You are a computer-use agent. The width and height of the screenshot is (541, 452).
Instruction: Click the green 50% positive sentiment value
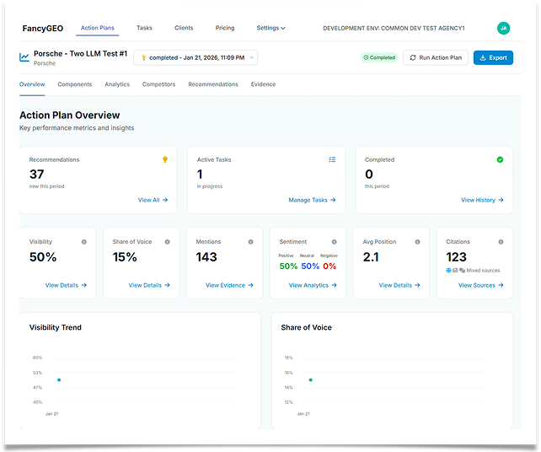click(x=288, y=266)
